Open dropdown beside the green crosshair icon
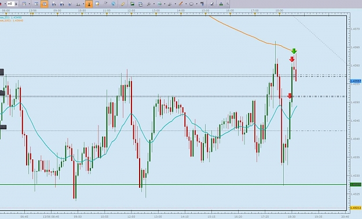Image resolution: width=362 pixels, height=219 pixels. [x=164, y=4]
